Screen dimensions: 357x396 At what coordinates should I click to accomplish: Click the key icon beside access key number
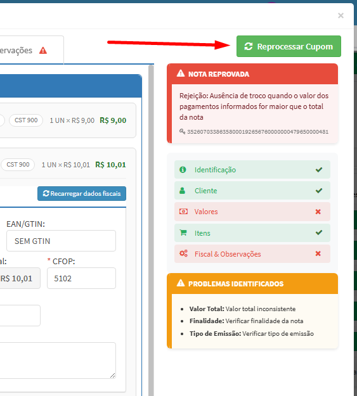pyautogui.click(x=182, y=131)
